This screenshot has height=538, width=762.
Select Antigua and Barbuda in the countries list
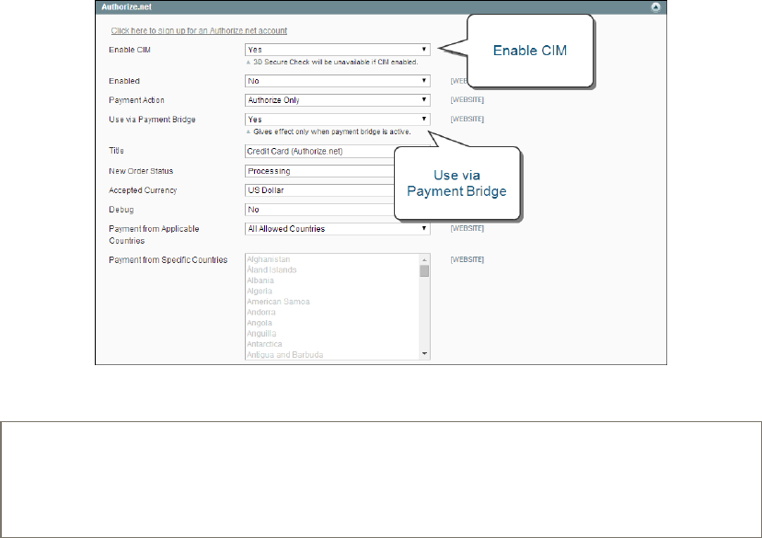(284, 355)
